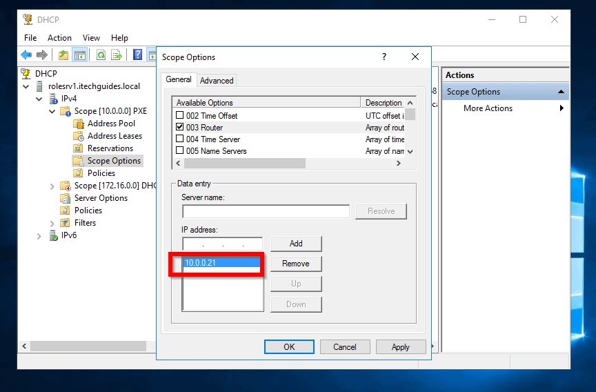Click the Filters icon
This screenshot has height=392, width=596.
point(66,223)
